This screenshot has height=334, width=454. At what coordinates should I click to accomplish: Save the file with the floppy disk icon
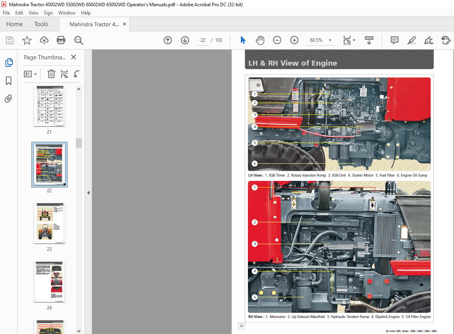[x=10, y=40]
